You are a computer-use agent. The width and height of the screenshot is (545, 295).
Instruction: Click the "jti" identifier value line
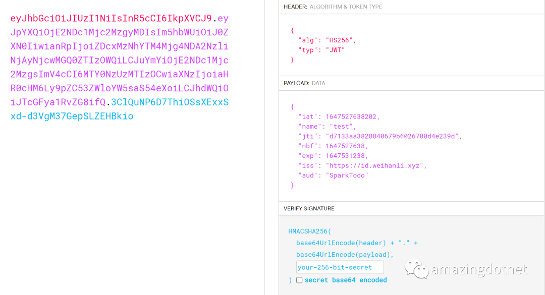[x=379, y=136]
